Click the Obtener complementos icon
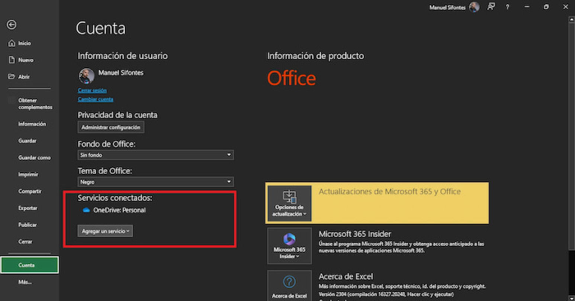This screenshot has height=301, width=575. [x=12, y=100]
